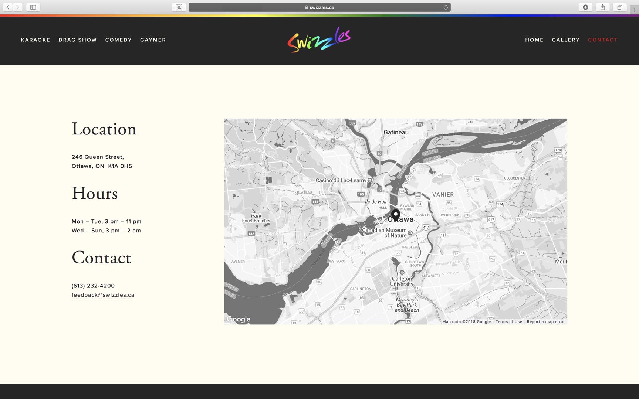
Task: Open the Share menu icon
Action: click(x=603, y=7)
